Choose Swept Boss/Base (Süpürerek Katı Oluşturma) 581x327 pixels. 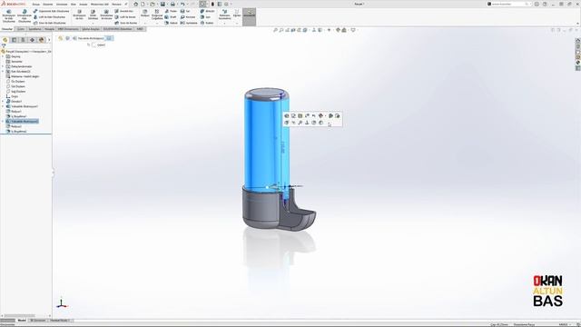pos(51,11)
